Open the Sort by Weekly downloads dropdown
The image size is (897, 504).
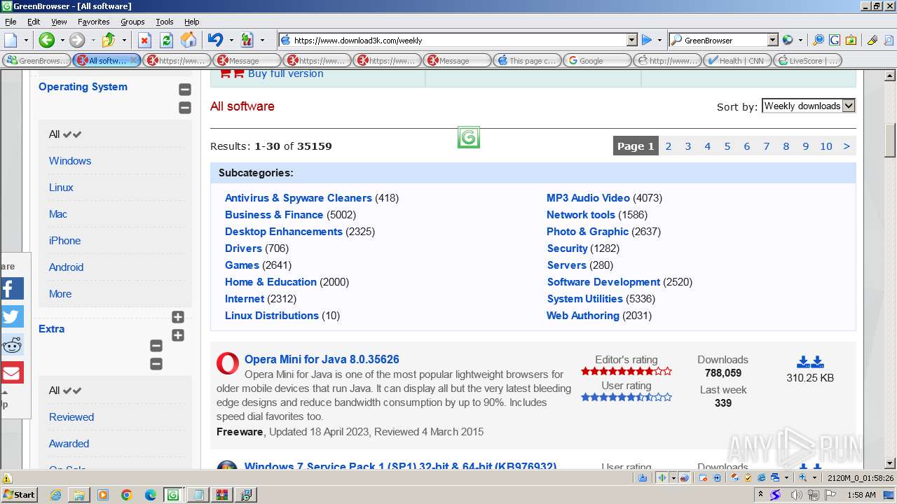pos(809,106)
